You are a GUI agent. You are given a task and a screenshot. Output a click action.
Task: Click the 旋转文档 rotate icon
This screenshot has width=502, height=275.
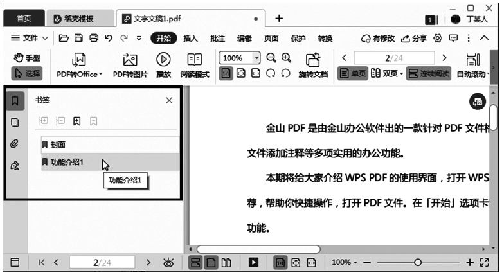312,60
